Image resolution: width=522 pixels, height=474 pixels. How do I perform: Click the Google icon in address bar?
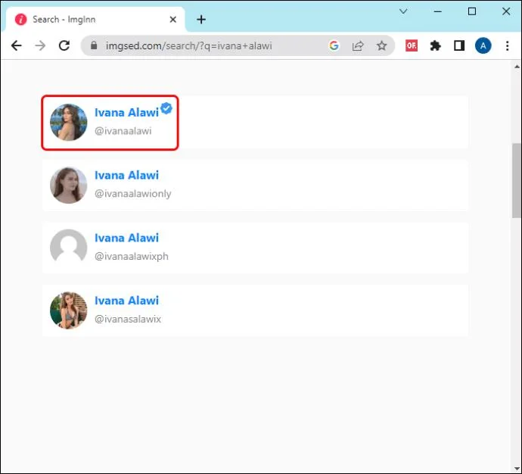[334, 45]
